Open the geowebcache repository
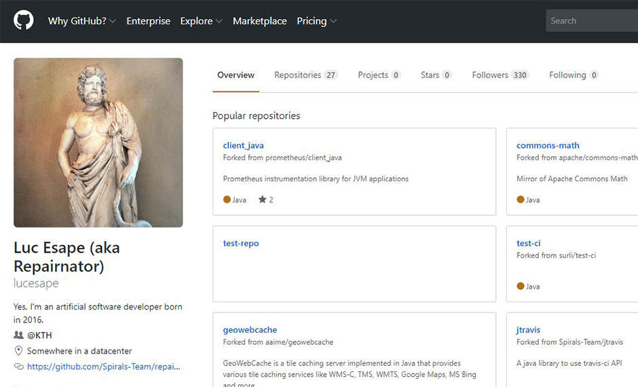Screen dimensions: 638x387 point(250,330)
